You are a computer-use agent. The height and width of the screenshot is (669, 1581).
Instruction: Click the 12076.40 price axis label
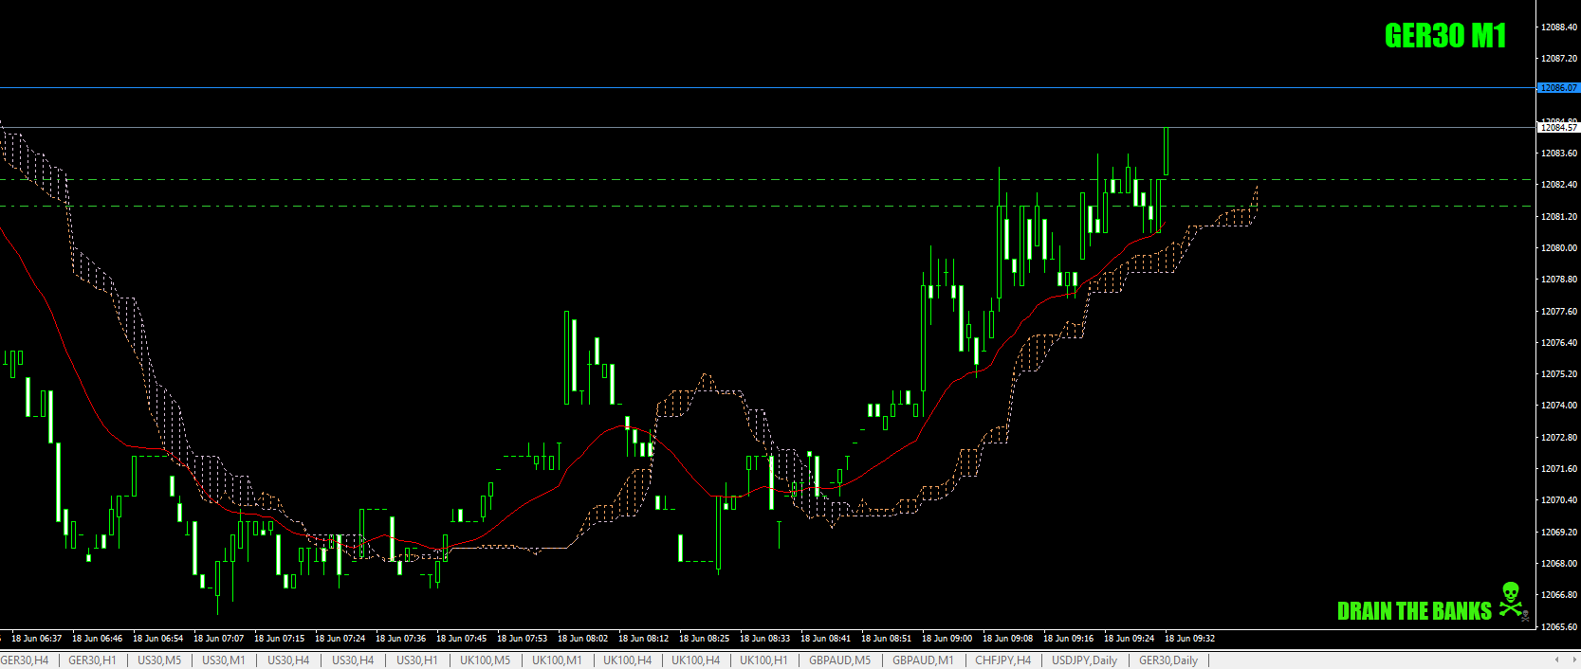[x=1559, y=343]
